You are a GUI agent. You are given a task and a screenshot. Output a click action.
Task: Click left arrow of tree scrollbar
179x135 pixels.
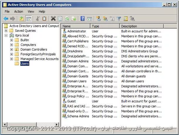click(x=5, y=124)
